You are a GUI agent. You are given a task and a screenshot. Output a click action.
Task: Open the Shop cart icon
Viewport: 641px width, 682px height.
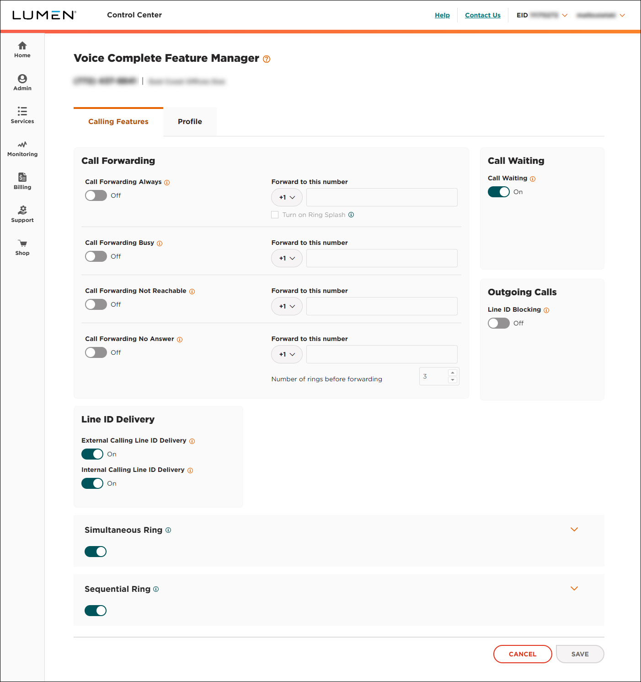click(22, 247)
